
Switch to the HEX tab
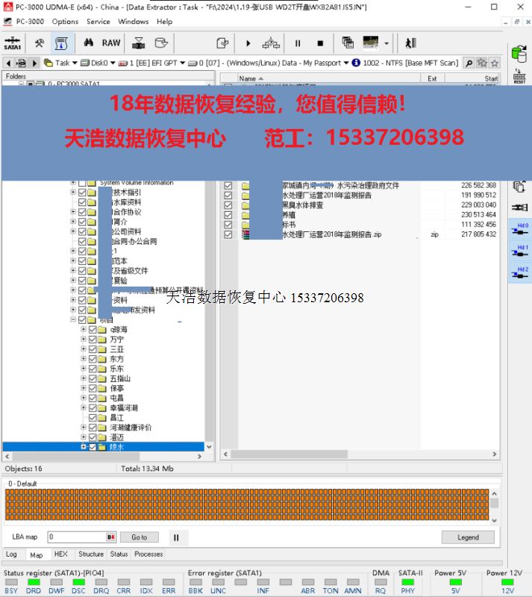point(60,554)
